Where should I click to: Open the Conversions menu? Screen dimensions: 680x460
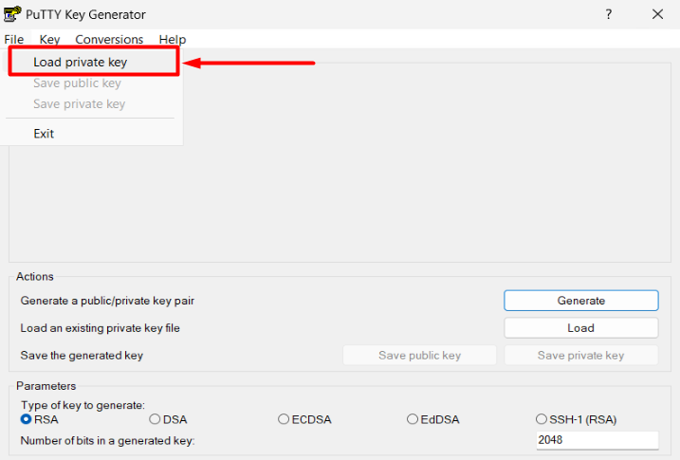109,40
